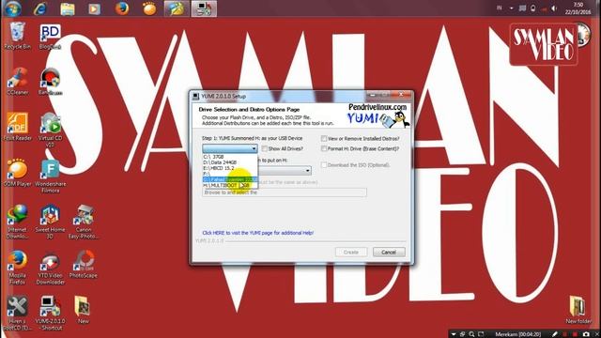601x338 pixels.
Task: Click the recorder bar pencil draw icon
Action: [555, 334]
